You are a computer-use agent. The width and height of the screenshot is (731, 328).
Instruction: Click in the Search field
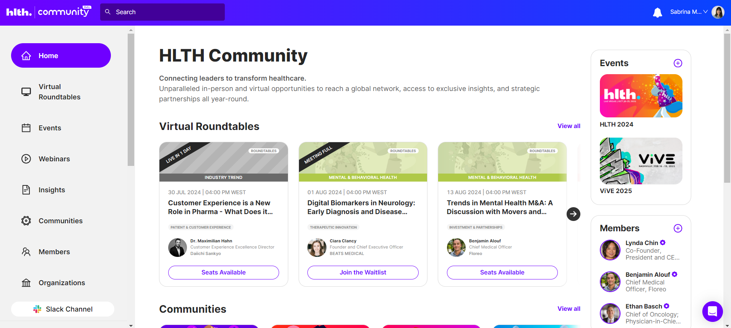point(162,12)
